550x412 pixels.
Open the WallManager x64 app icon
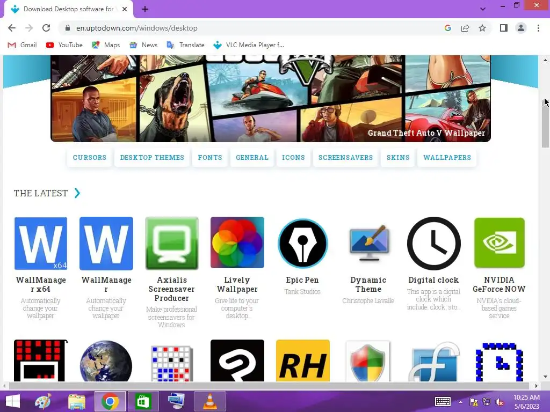(x=41, y=243)
